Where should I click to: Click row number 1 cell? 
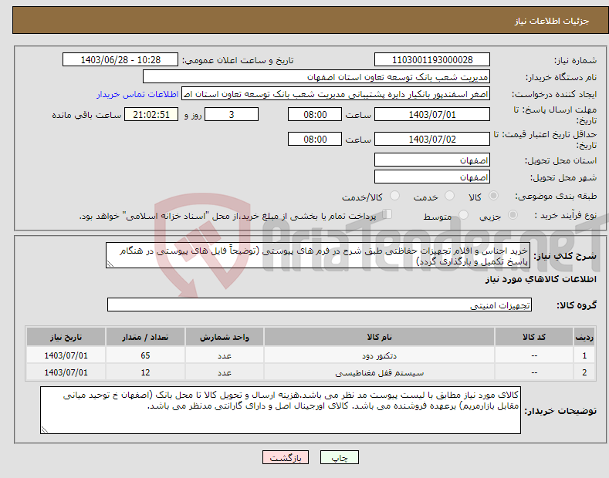pyautogui.click(x=584, y=355)
